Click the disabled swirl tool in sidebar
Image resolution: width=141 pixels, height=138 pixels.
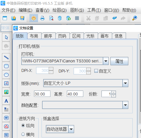[x=6, y=46]
